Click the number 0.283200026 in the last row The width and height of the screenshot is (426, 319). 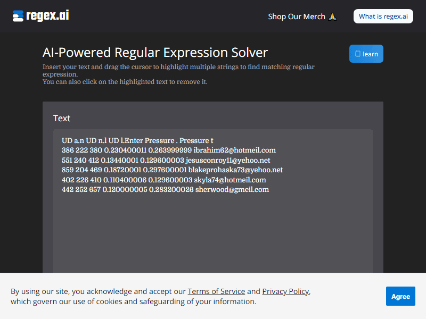click(171, 189)
